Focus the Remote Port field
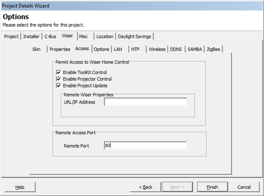 pos(145,146)
